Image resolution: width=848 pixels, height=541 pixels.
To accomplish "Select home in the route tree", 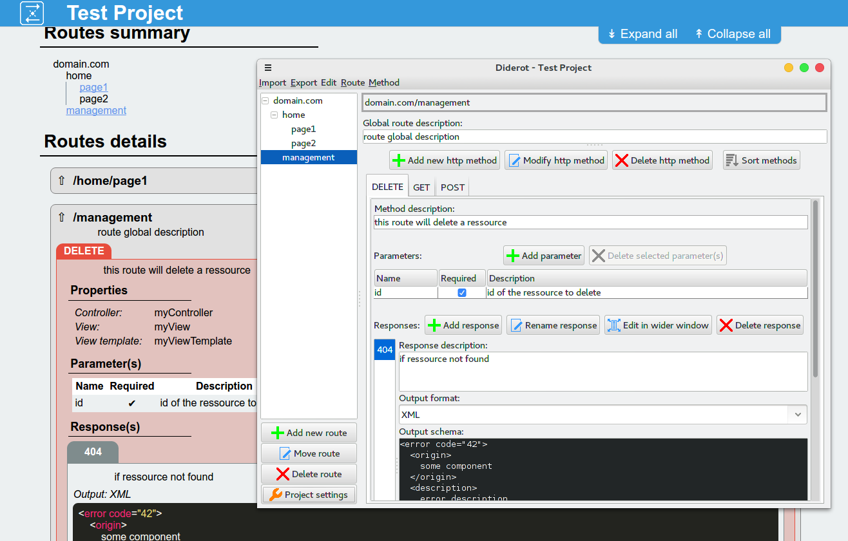I will (293, 115).
